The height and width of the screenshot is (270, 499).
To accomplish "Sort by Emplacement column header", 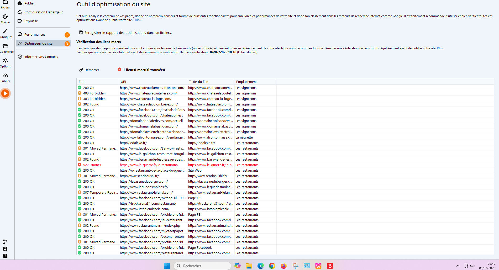I will point(255,82).
